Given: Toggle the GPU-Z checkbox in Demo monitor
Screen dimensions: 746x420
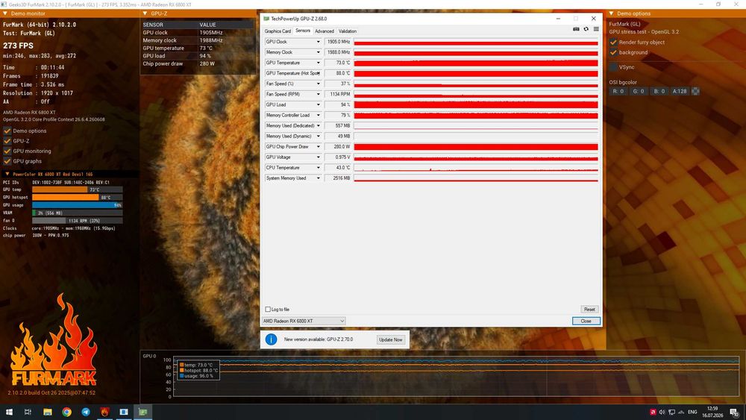Looking at the screenshot, I should 7,141.
